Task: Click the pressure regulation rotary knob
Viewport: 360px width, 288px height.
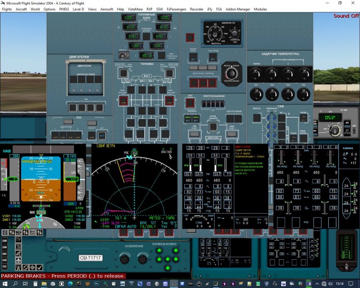Action: [232, 73]
